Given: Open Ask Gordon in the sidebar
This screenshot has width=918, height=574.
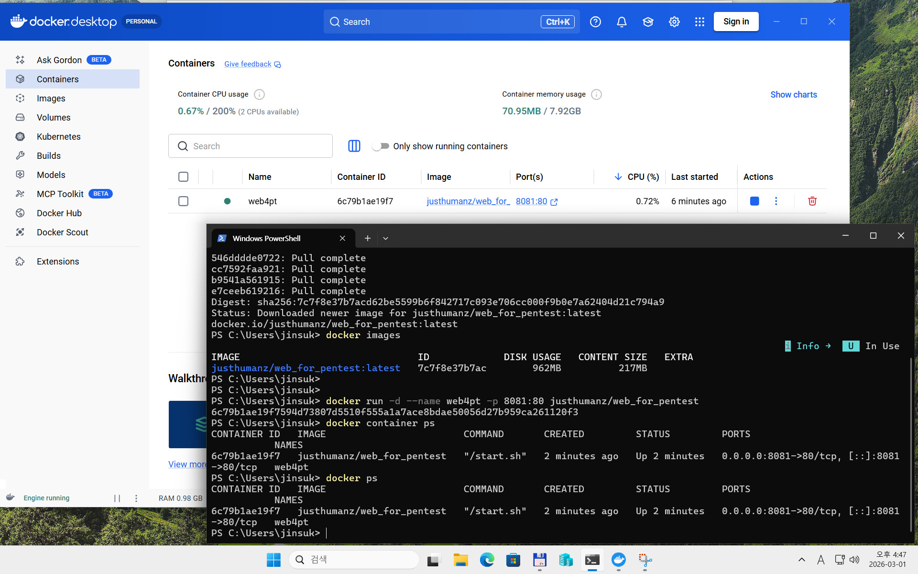Looking at the screenshot, I should [73, 60].
